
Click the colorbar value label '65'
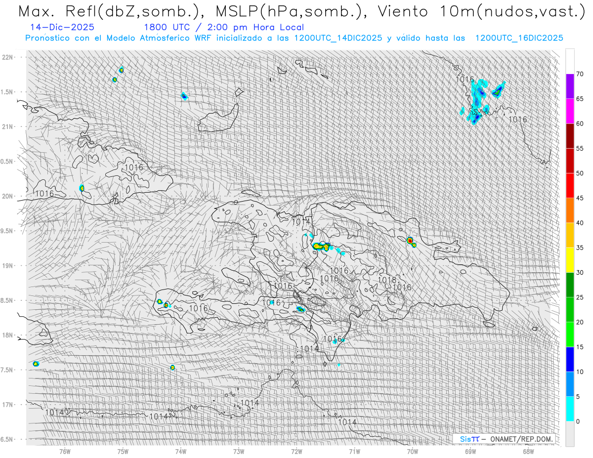pos(580,99)
